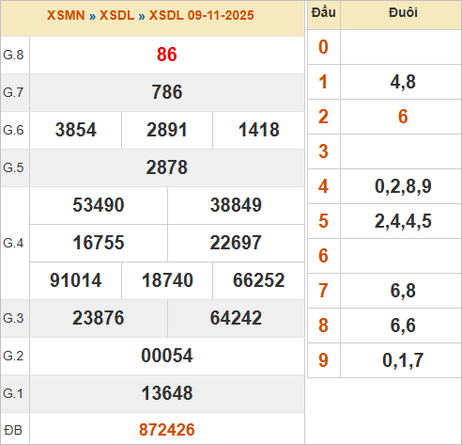462x445 pixels.
Task: Click the G.4 number 18740
Action: (167, 280)
